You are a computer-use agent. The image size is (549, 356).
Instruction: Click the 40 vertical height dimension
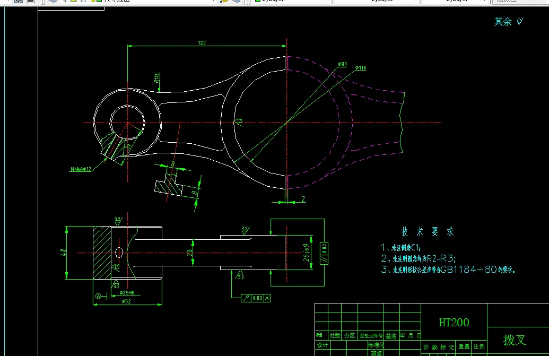point(63,253)
